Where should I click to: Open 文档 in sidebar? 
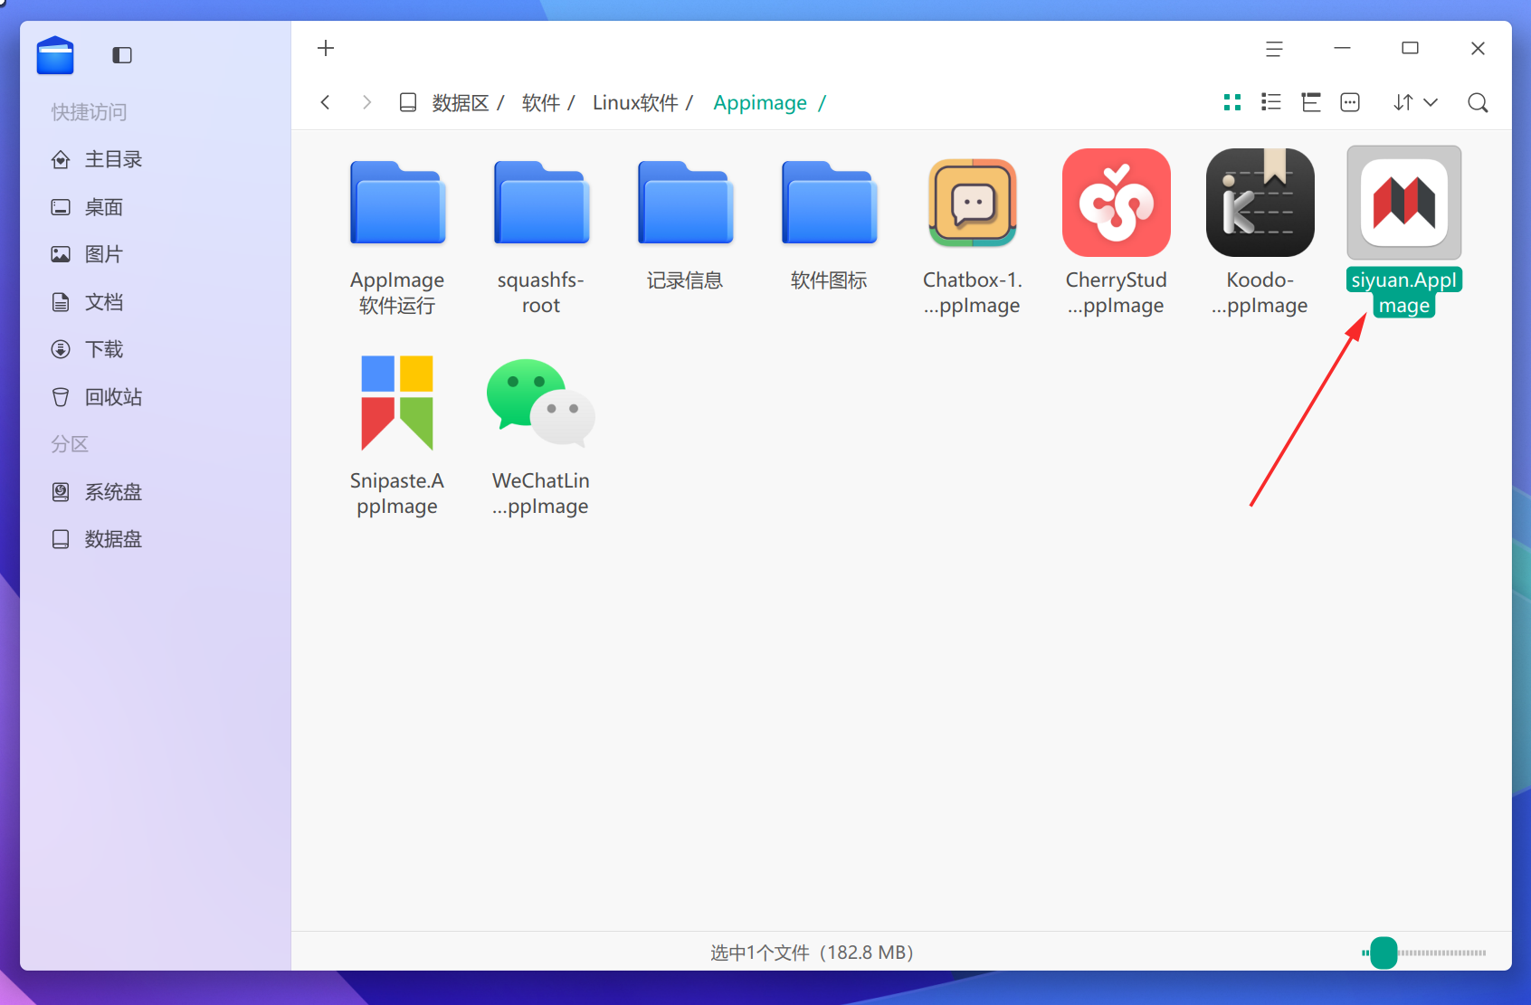pyautogui.click(x=156, y=302)
